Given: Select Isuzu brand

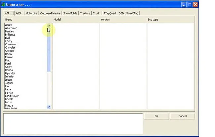Looking at the screenshot, I should 8,80.
